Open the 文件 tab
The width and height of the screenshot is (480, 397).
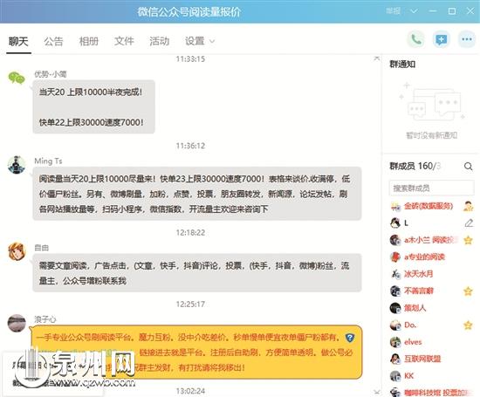(x=124, y=41)
